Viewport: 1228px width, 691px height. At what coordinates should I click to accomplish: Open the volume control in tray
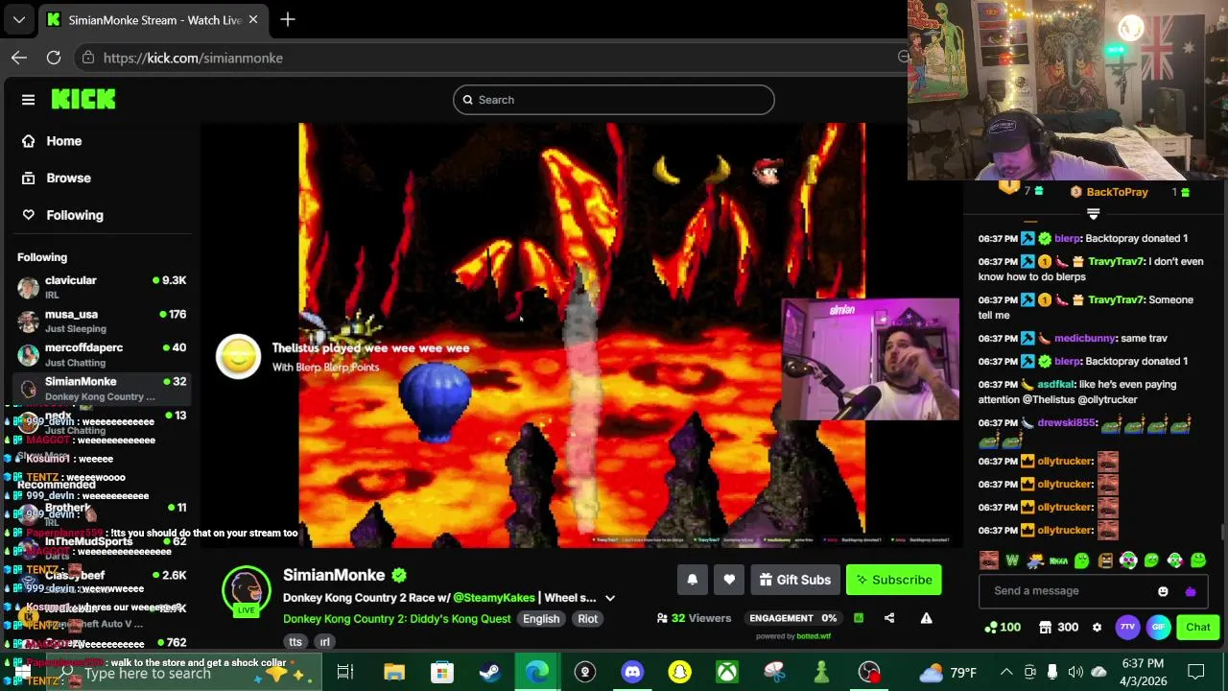point(1075,672)
